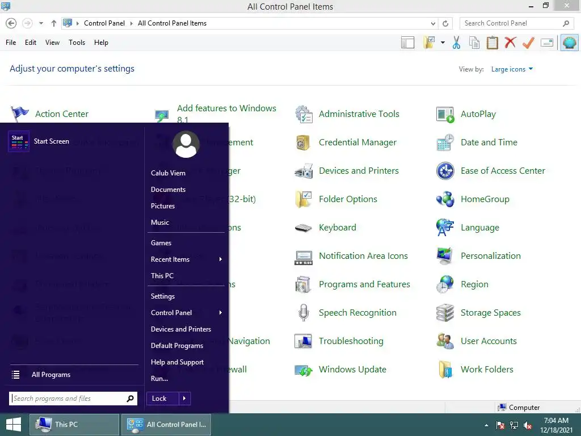
Task: Click the Refresh button in address bar
Action: click(x=445, y=23)
